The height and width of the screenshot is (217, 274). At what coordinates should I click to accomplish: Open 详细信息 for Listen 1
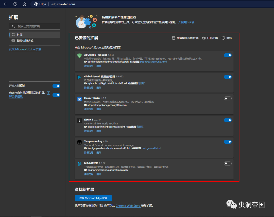point(89,131)
